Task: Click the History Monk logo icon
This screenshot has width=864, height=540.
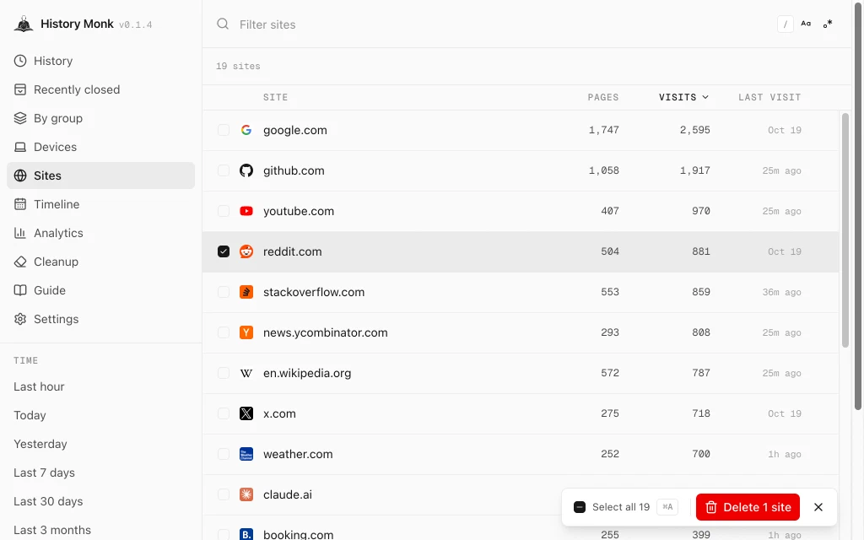Action: tap(23, 24)
